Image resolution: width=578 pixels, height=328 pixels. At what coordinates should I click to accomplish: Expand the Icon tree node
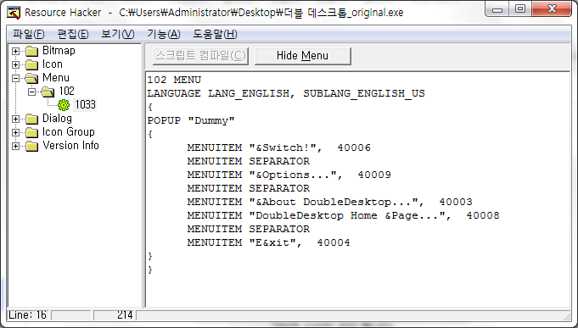click(15, 64)
